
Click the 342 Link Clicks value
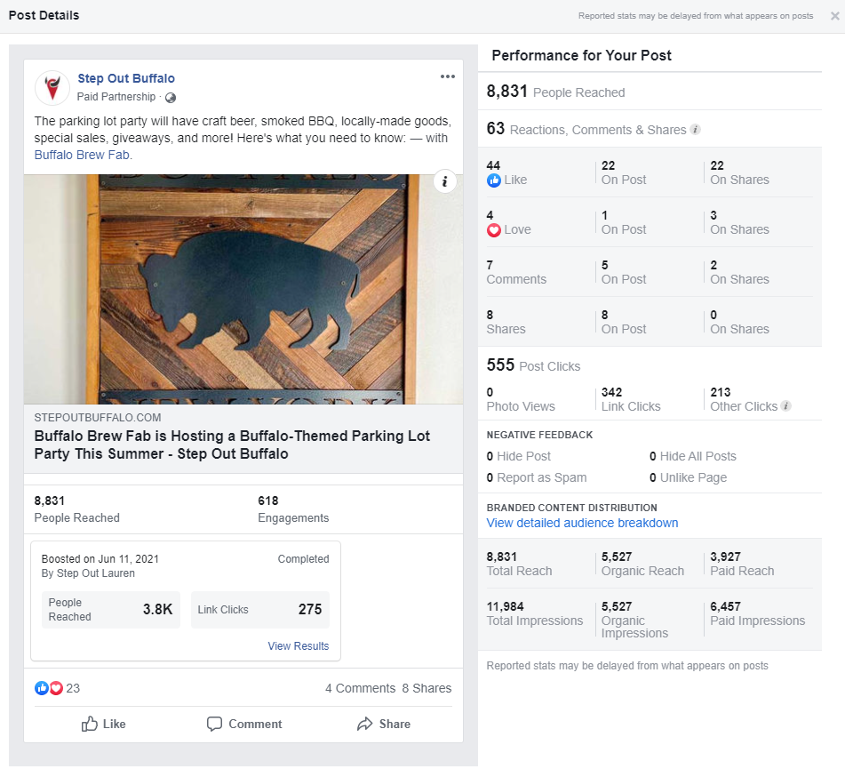631,399
